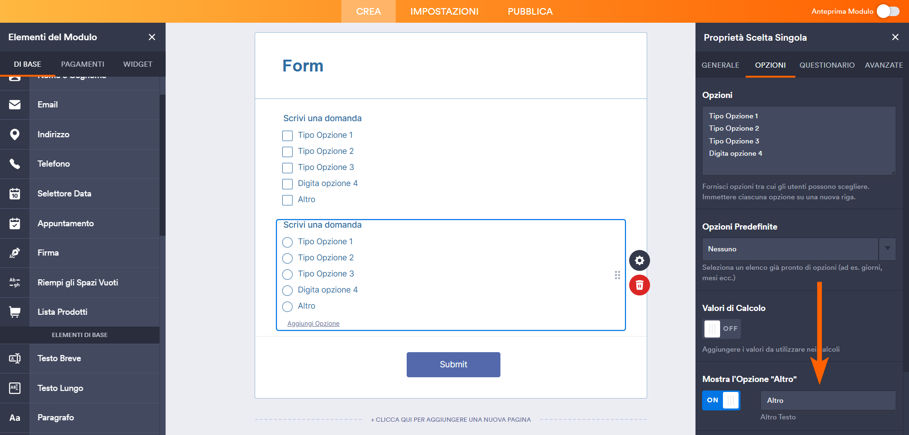Open the QUESTIONARIO properties tab
The image size is (909, 435).
point(827,65)
